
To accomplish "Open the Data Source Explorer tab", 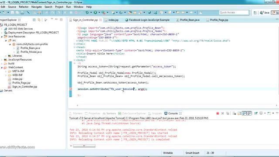I will (132, 113).
